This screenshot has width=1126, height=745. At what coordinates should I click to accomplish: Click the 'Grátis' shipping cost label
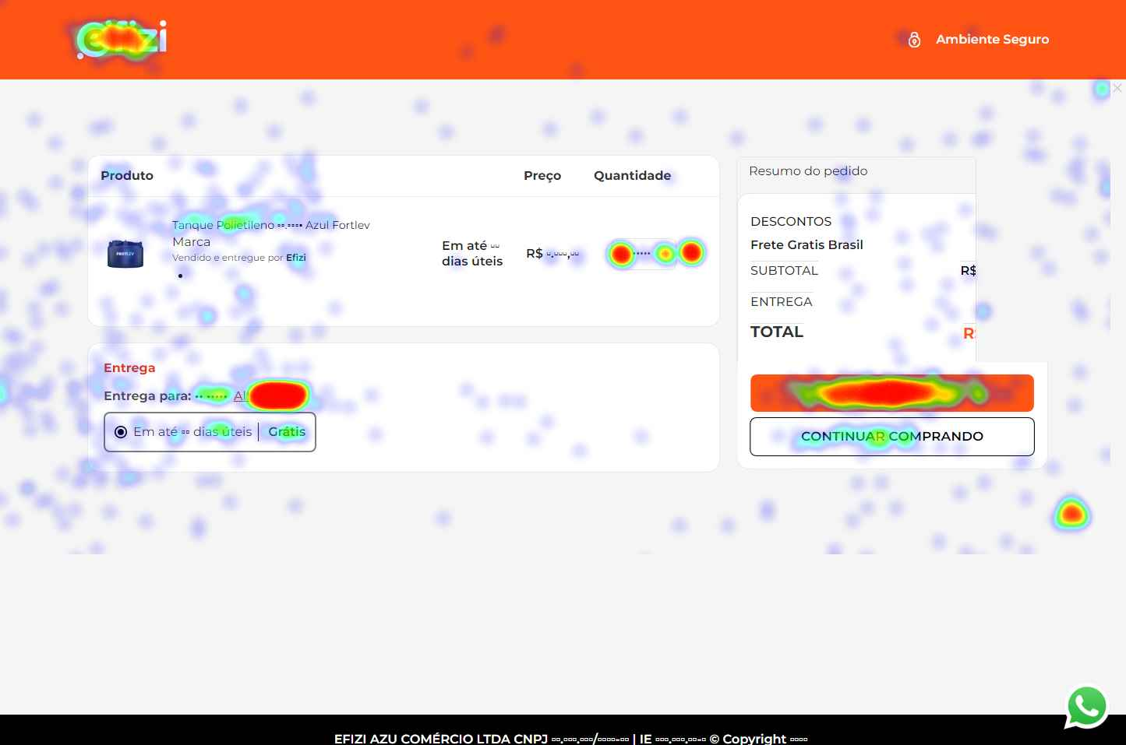(x=287, y=431)
